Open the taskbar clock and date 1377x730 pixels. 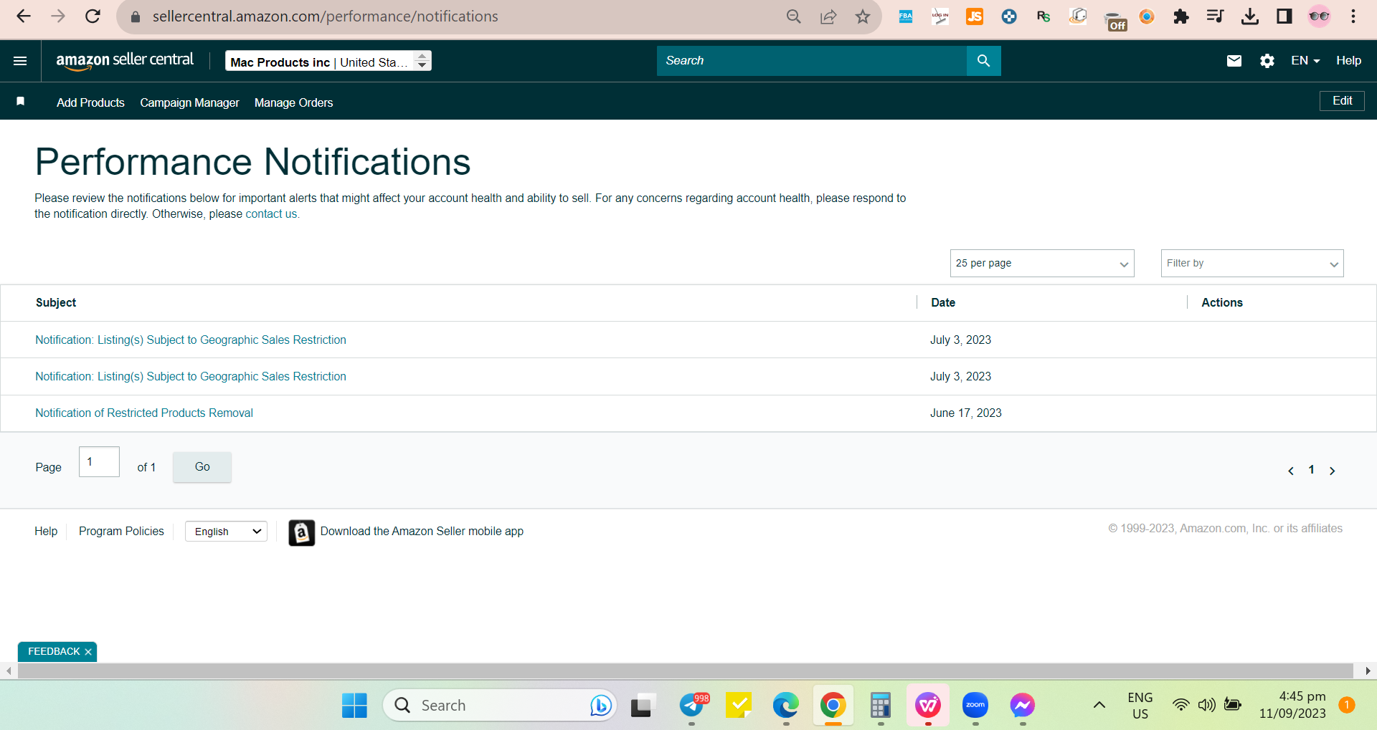pos(1292,705)
